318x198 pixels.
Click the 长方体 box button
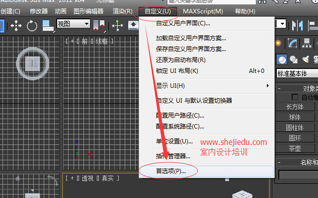(x=295, y=107)
